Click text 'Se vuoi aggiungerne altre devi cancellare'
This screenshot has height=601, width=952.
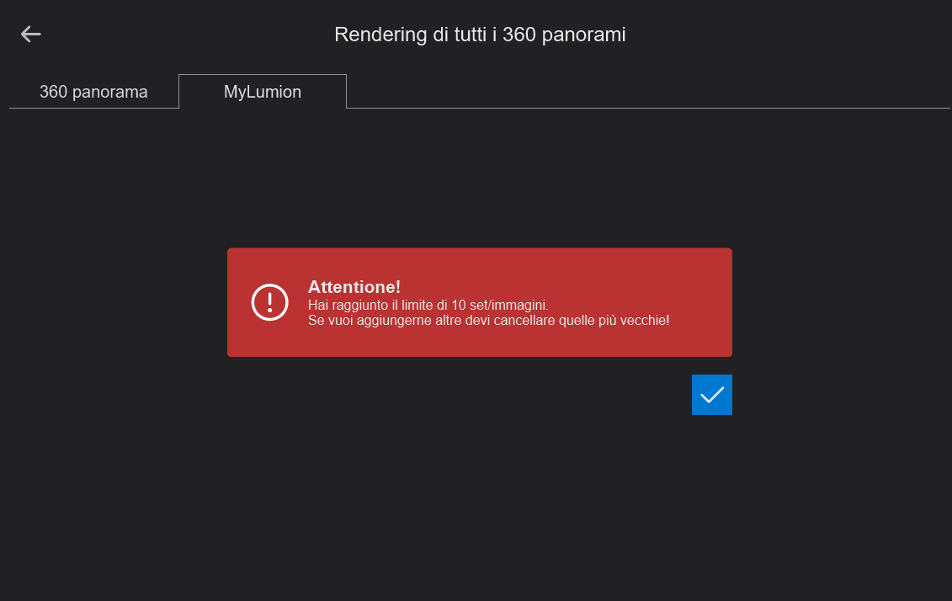(x=431, y=320)
